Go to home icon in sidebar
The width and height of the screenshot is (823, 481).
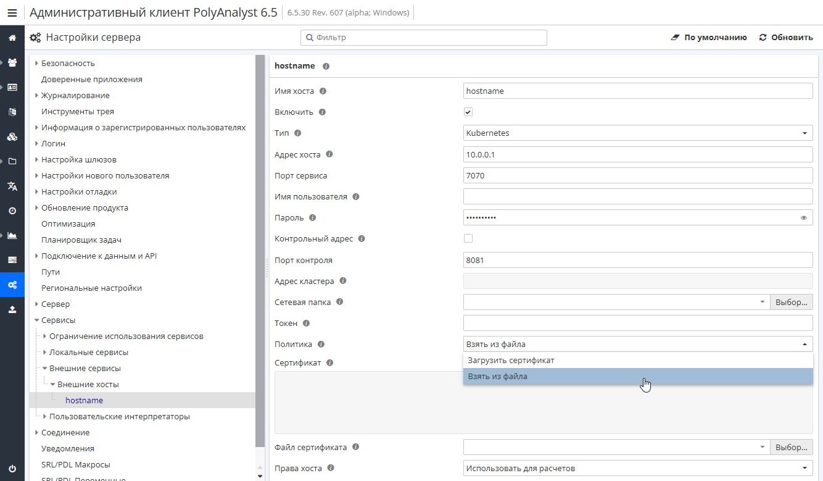[x=12, y=38]
